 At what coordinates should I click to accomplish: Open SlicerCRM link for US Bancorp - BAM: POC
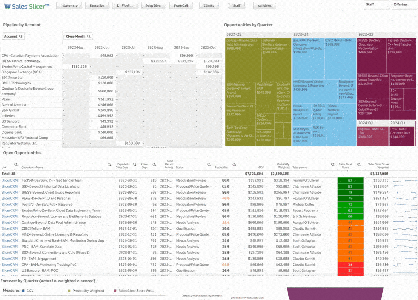pos(10,270)
